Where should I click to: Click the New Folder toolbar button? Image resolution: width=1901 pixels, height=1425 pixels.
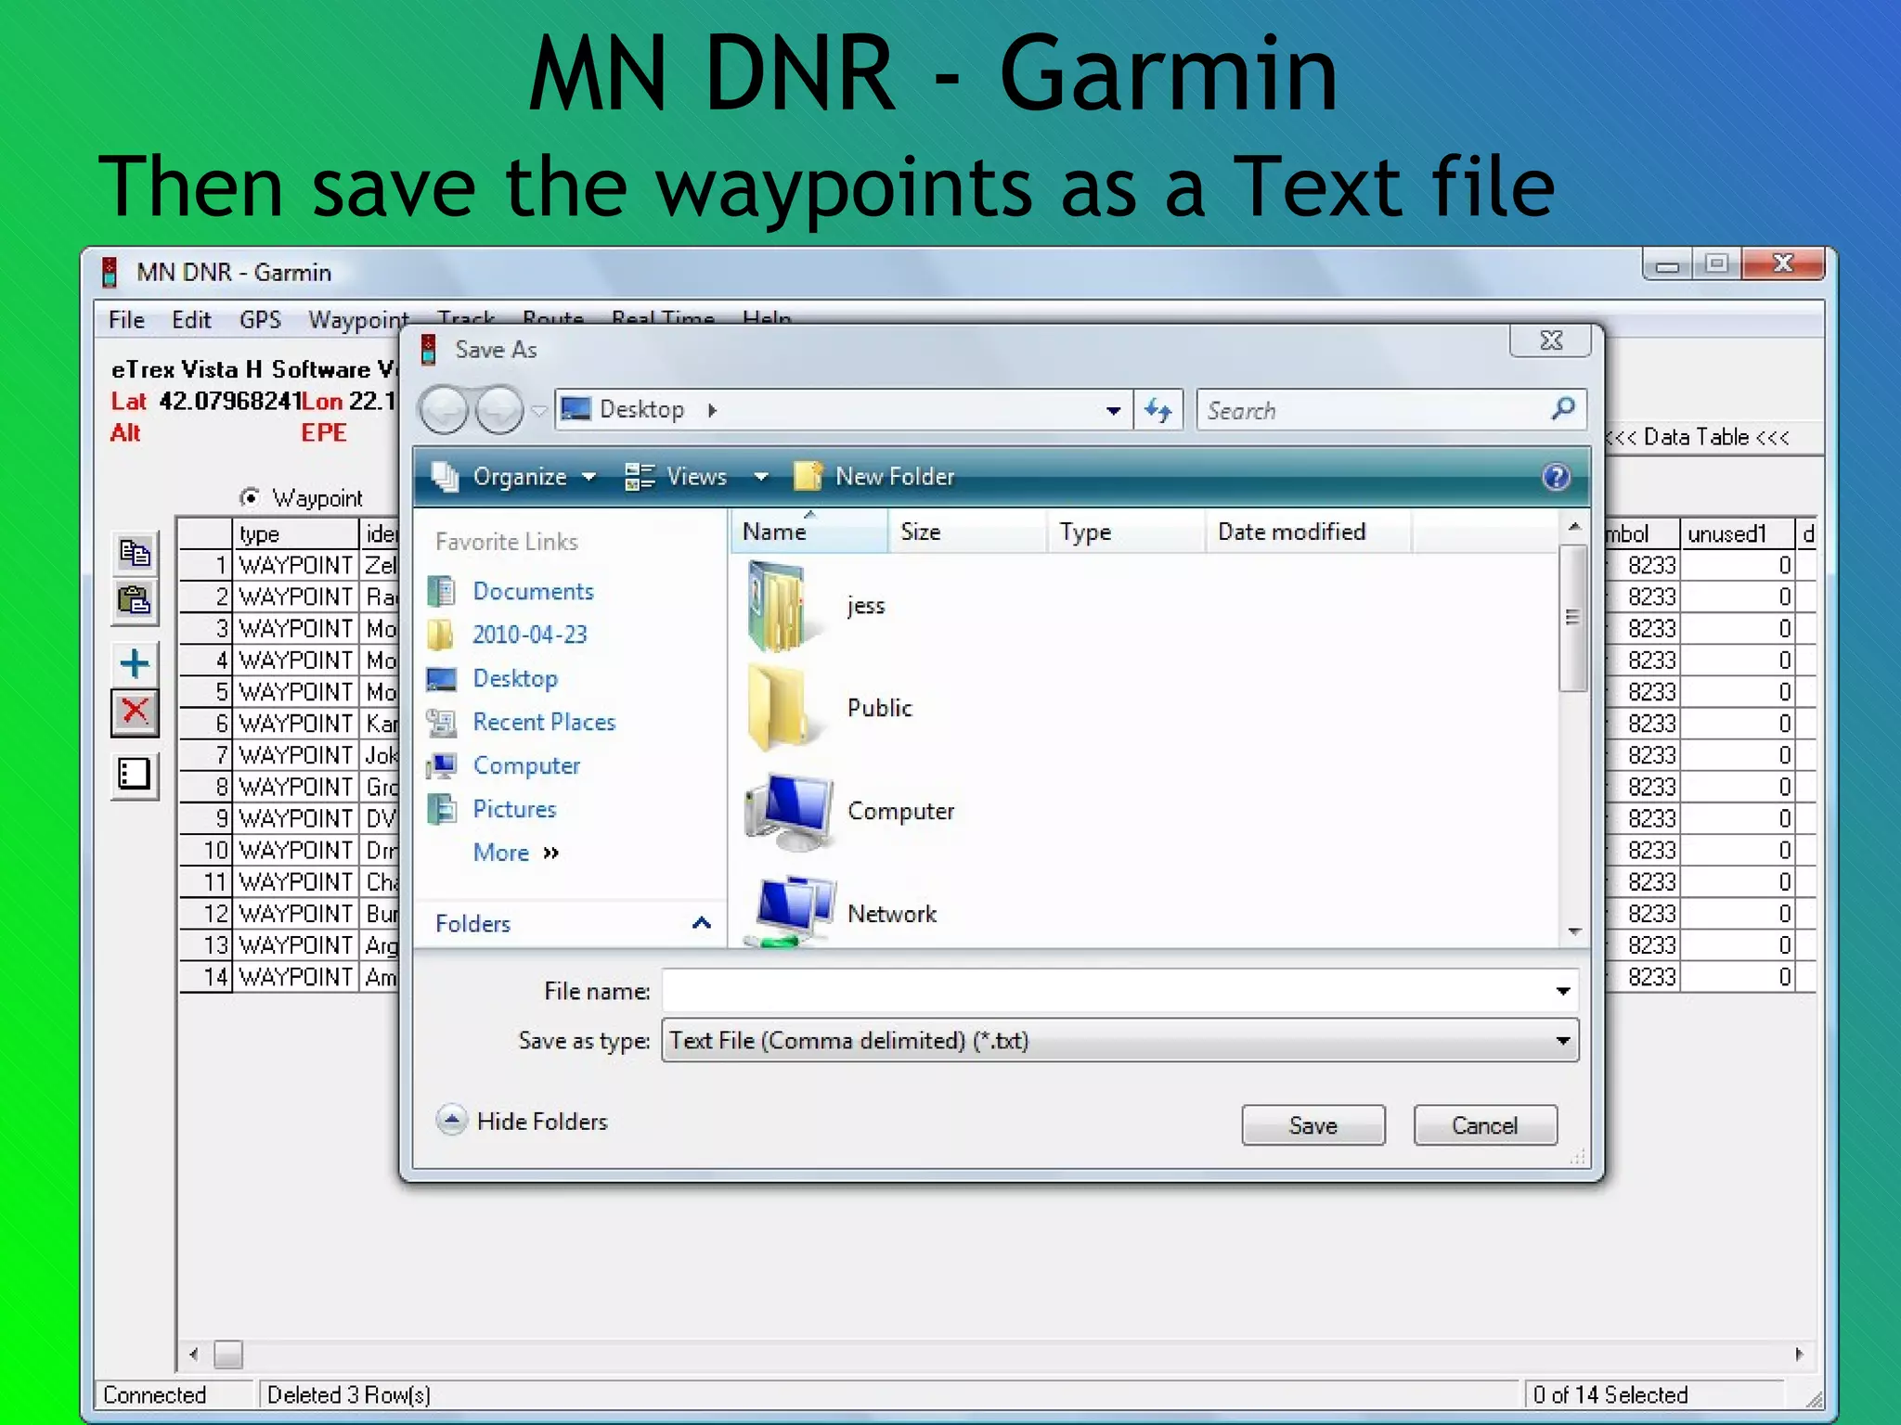click(x=874, y=477)
